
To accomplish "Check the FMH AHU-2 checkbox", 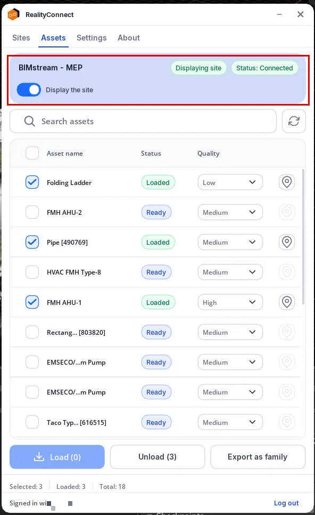I will pyautogui.click(x=32, y=212).
